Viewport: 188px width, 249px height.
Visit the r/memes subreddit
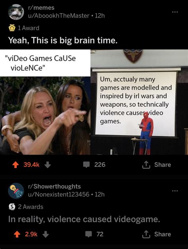(41, 8)
